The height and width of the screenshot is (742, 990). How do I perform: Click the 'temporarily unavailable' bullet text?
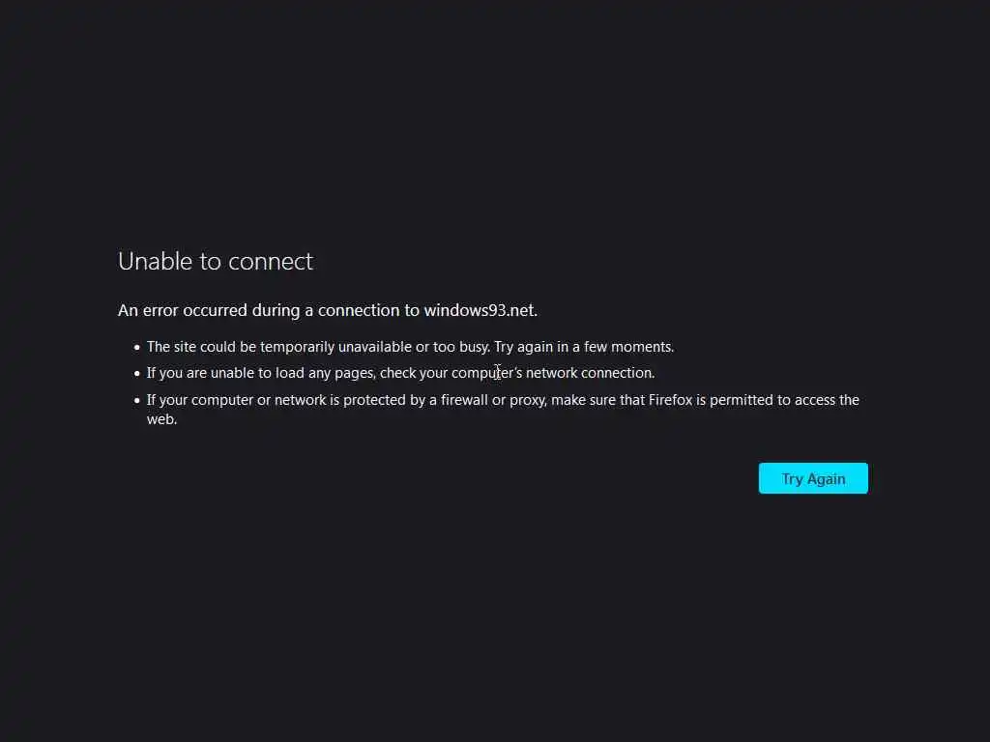coord(410,347)
